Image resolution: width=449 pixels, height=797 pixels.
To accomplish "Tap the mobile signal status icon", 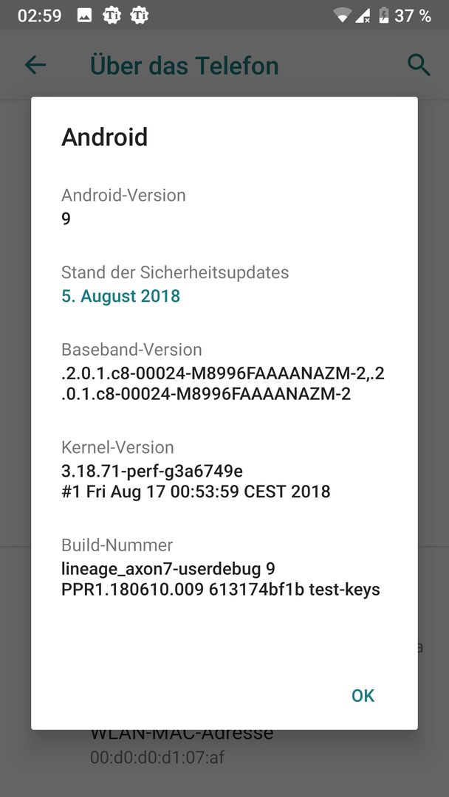I will (x=363, y=15).
